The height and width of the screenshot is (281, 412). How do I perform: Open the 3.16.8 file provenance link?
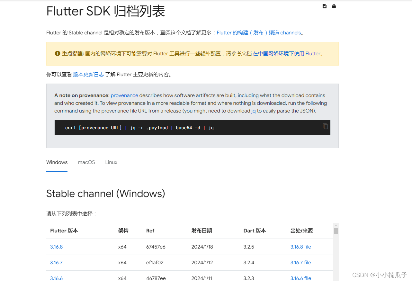pyautogui.click(x=301, y=247)
